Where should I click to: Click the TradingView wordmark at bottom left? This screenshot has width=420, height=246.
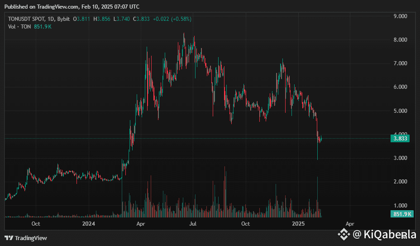(31, 238)
